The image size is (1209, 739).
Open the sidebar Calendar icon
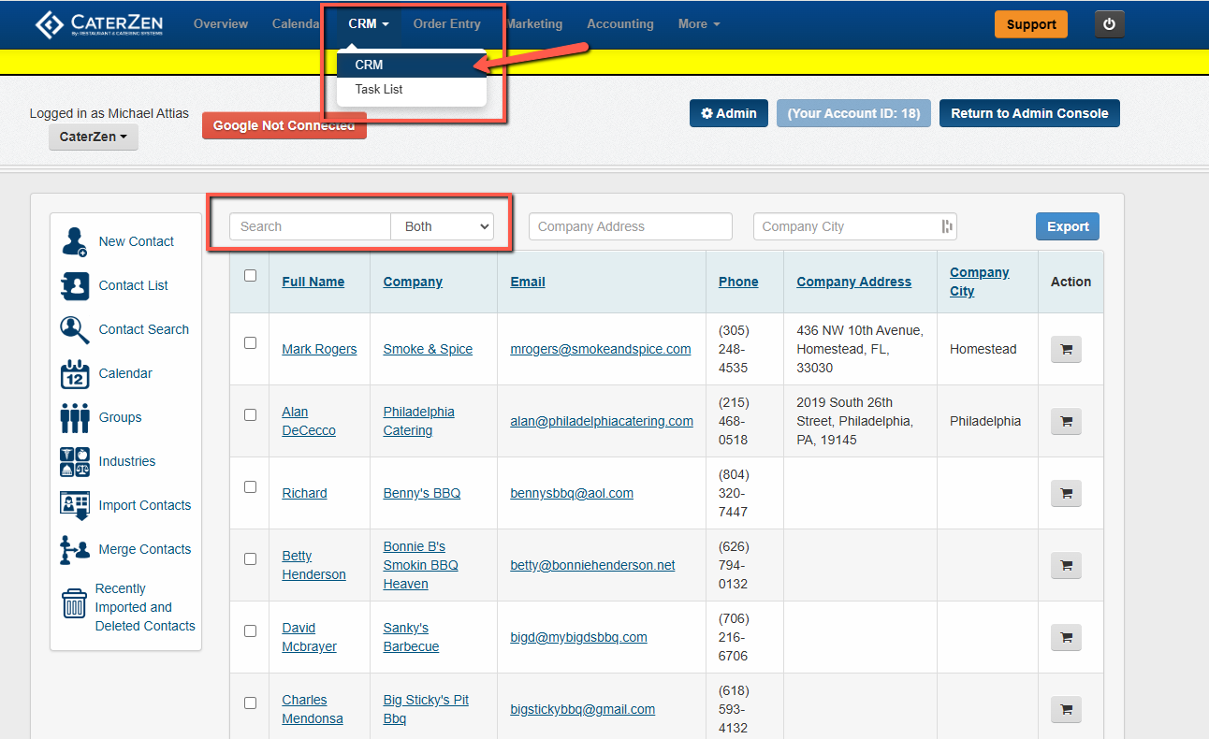point(74,373)
